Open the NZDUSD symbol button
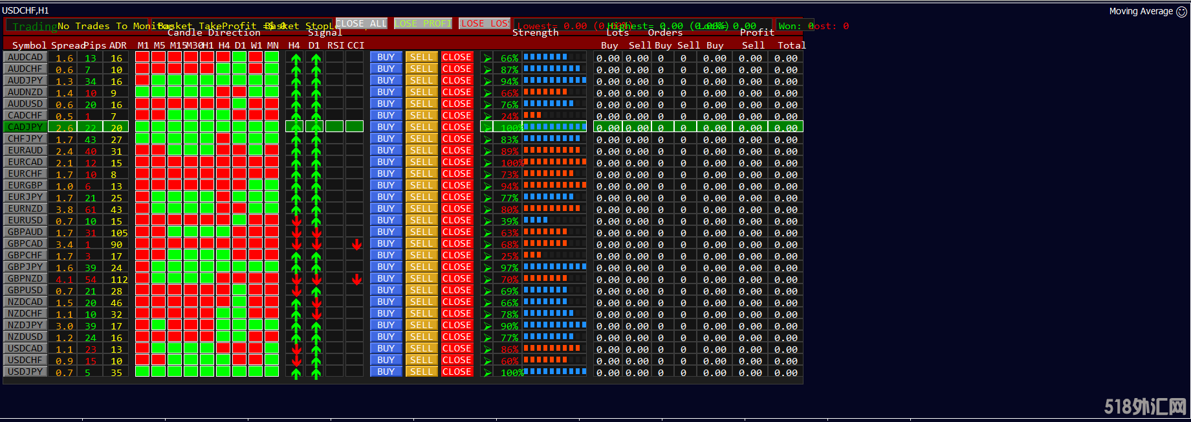The width and height of the screenshot is (1191, 422). (x=25, y=337)
